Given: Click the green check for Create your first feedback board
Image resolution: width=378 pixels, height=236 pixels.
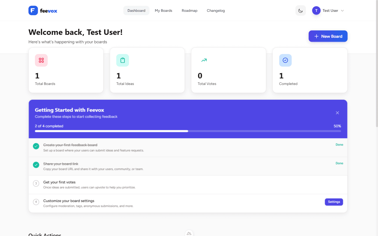Looking at the screenshot, I should point(36,146).
